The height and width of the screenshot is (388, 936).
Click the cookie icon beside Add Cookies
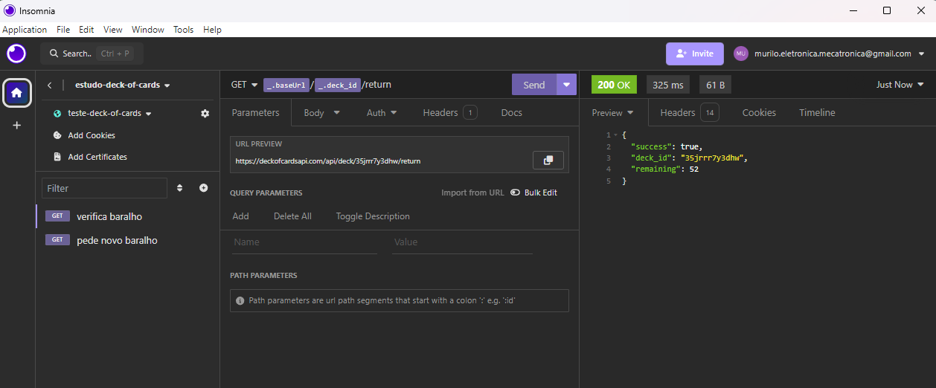coord(57,135)
